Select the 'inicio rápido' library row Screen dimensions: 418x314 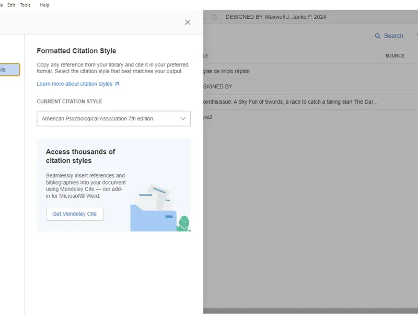click(x=310, y=71)
